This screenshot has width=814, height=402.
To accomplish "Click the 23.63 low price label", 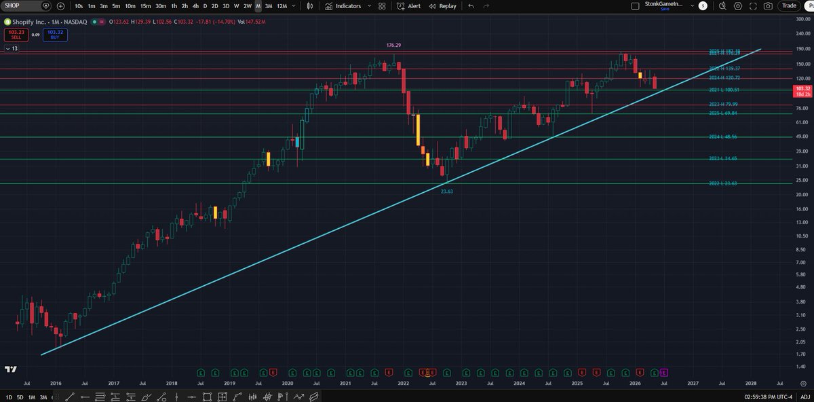I will [446, 191].
